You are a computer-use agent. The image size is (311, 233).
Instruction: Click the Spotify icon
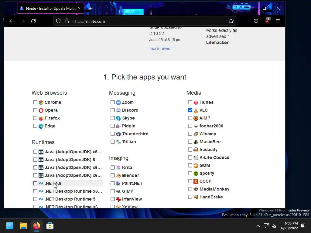coord(196,174)
